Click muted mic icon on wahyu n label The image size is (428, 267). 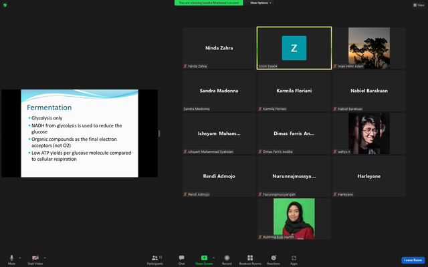(335, 152)
